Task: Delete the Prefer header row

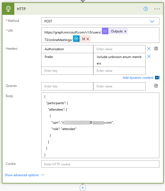Action: [149, 56]
